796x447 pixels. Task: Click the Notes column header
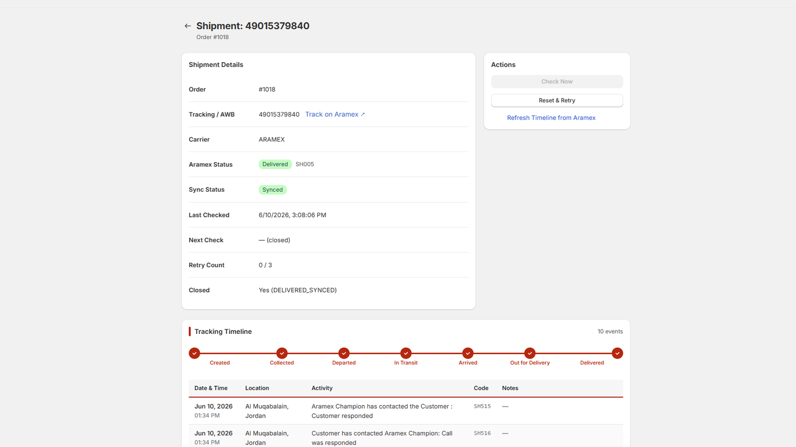510,388
